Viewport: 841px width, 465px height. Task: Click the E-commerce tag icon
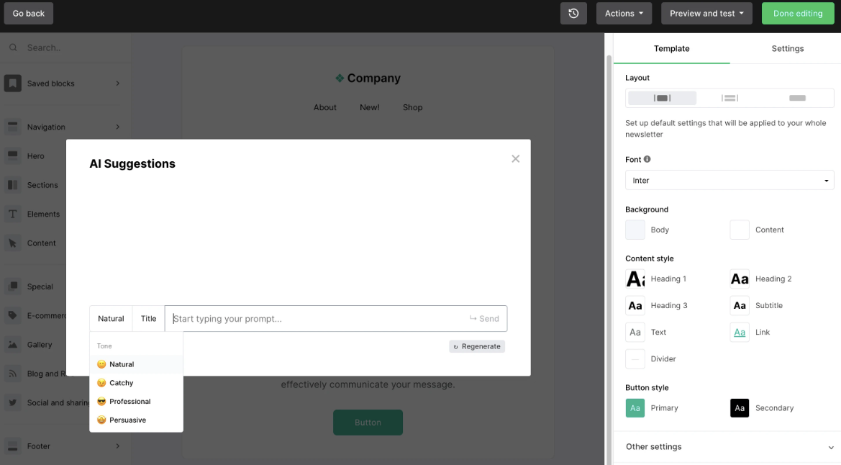(x=13, y=315)
